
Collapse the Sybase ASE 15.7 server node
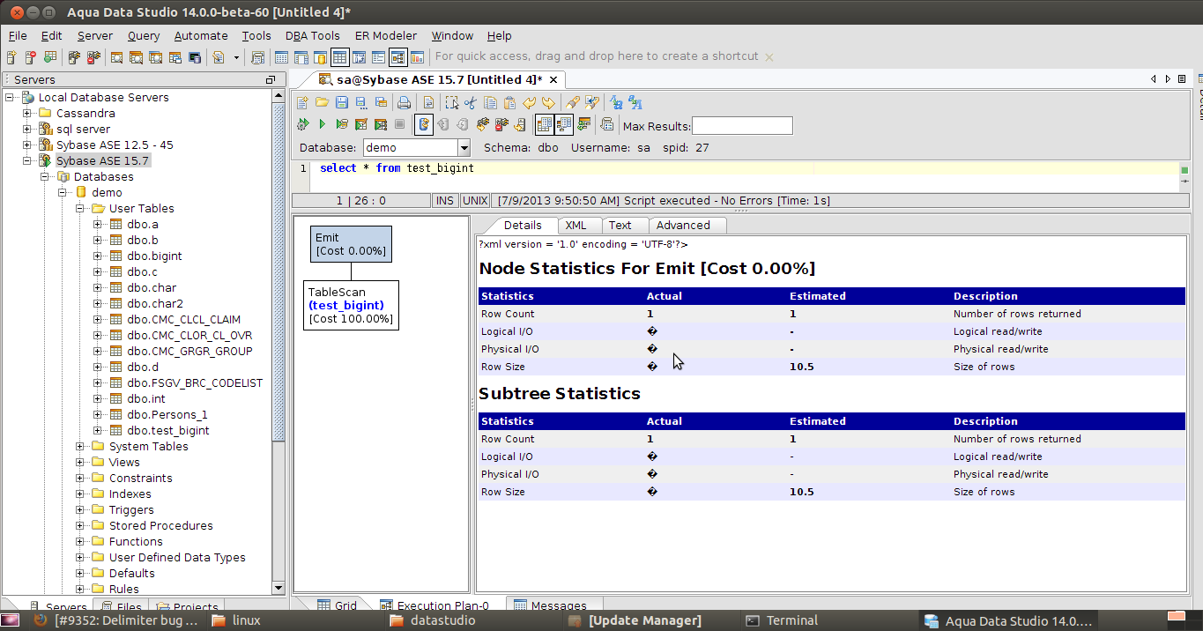click(27, 160)
